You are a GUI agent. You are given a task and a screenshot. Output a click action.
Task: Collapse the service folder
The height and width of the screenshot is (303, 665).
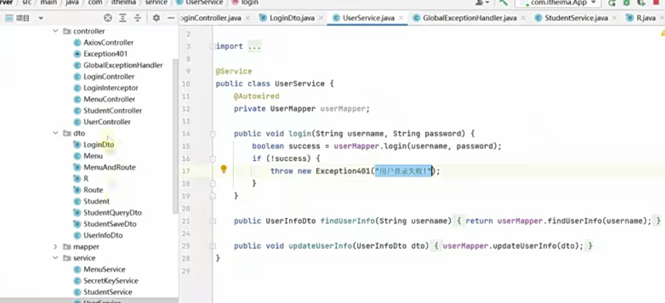[55, 258]
